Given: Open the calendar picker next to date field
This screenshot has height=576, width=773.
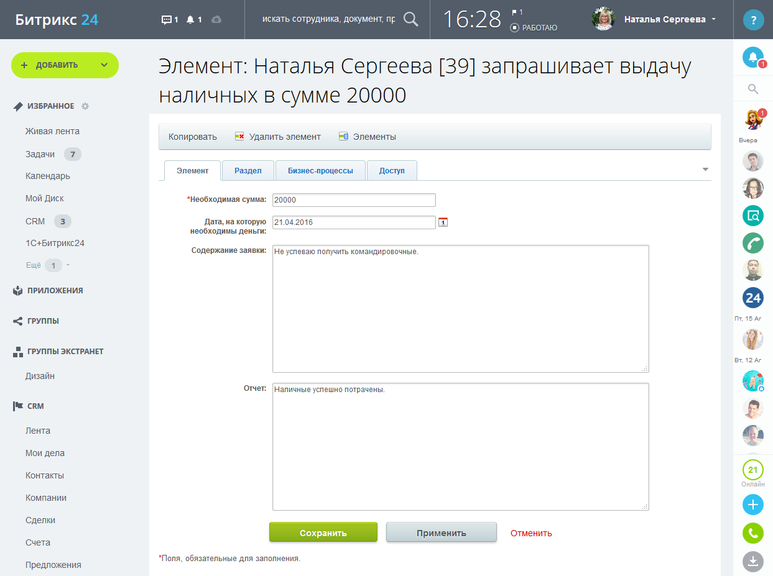Looking at the screenshot, I should pyautogui.click(x=443, y=222).
